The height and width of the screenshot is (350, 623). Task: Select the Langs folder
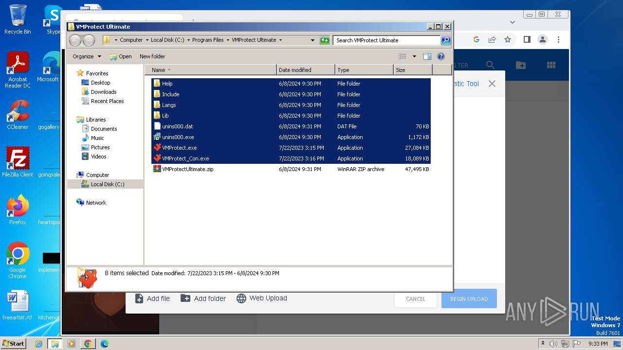pyautogui.click(x=291, y=105)
